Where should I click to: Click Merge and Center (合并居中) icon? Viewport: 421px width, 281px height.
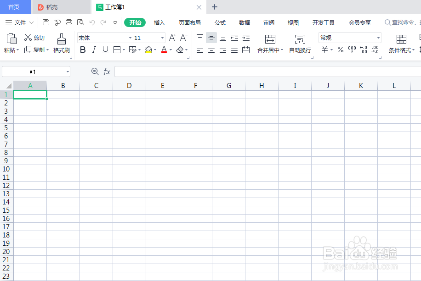coord(270,39)
